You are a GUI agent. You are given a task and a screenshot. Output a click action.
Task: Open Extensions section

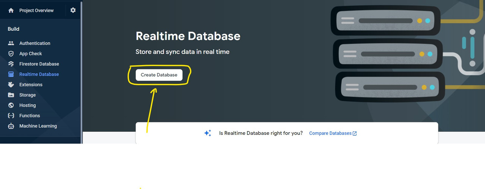click(31, 84)
